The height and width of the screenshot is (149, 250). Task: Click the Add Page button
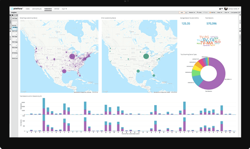pos(15,18)
